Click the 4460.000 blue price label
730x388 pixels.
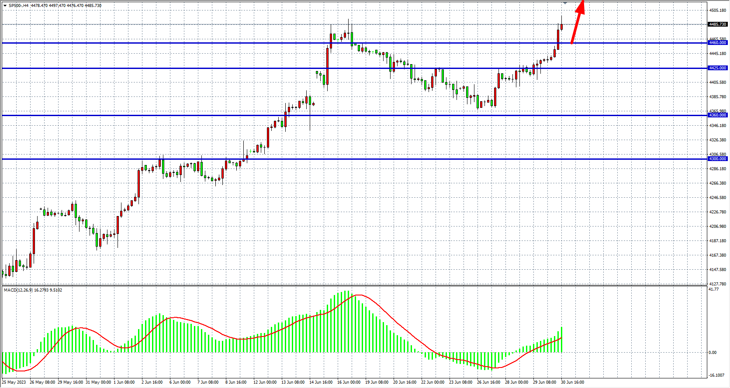pyautogui.click(x=717, y=43)
